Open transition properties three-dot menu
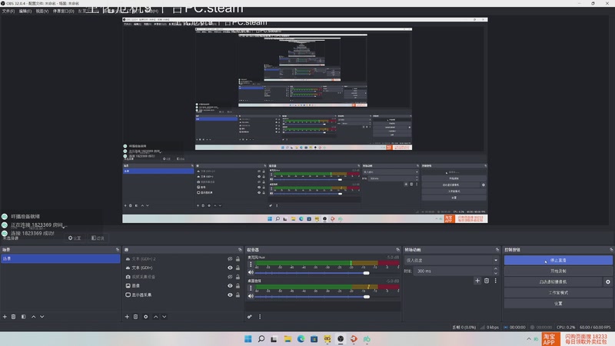Image resolution: width=615 pixels, height=346 pixels. [x=495, y=281]
